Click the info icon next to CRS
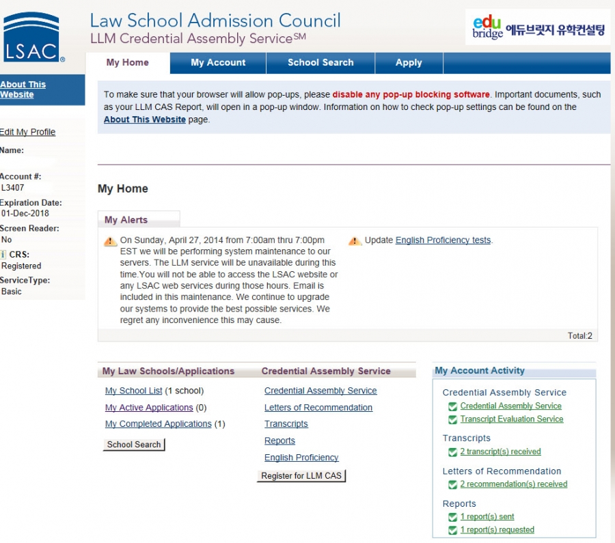The image size is (615, 543). coord(5,254)
